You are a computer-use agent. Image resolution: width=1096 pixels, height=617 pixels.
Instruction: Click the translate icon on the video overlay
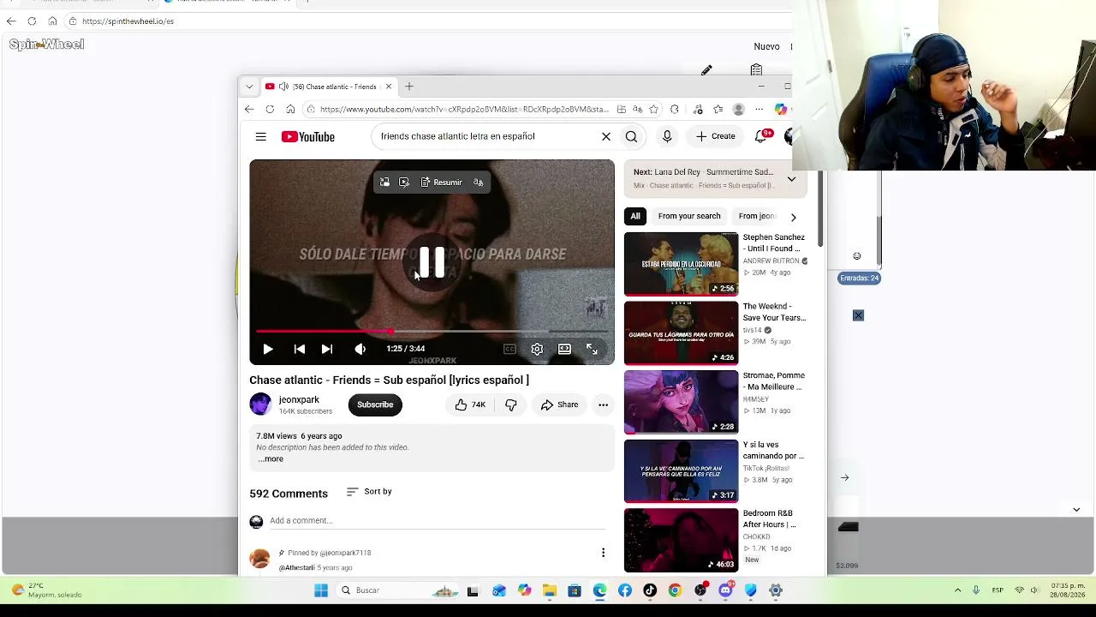tap(478, 183)
